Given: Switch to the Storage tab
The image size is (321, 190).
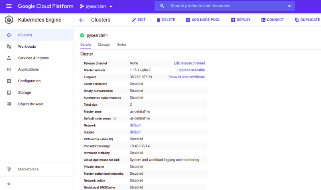Looking at the screenshot, I should (x=104, y=44).
